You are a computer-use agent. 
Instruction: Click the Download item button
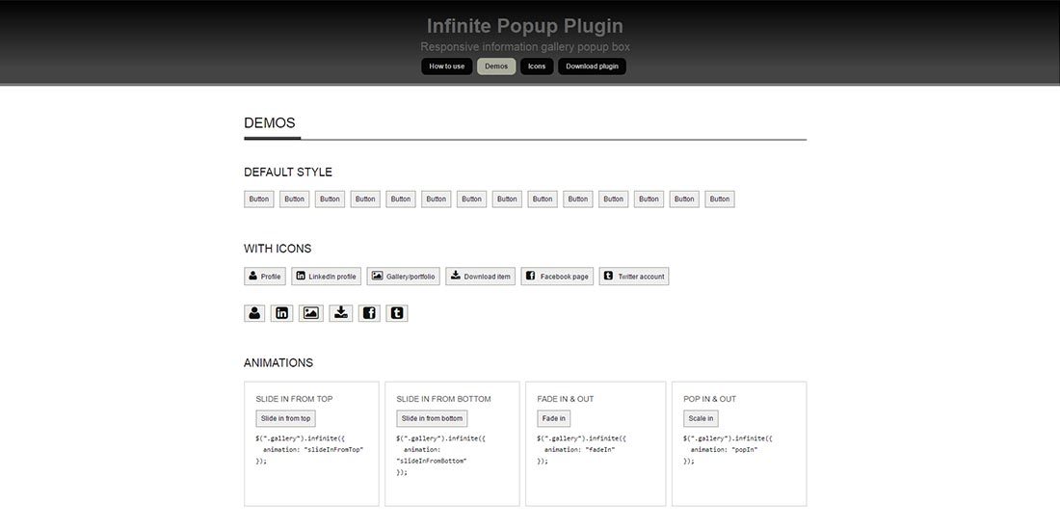[481, 276]
